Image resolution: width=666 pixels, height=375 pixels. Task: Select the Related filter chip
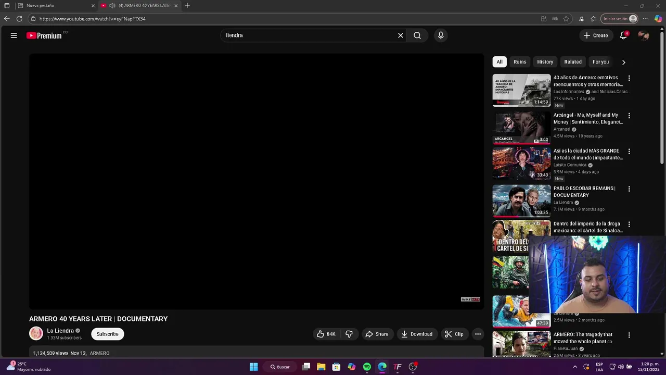tap(573, 62)
